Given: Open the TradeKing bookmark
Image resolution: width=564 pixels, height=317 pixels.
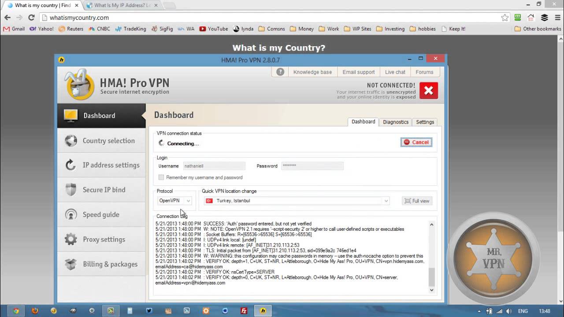Looking at the screenshot, I should (130, 29).
